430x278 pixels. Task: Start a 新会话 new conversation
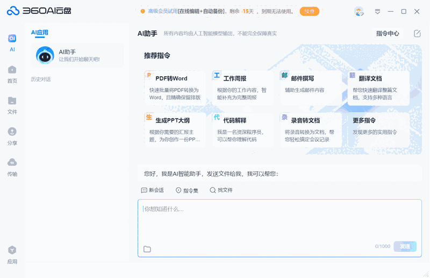tap(153, 190)
